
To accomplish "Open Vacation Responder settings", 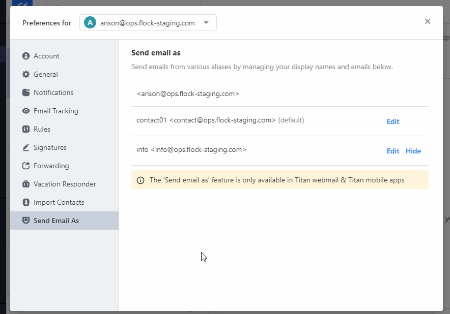I will [x=65, y=184].
